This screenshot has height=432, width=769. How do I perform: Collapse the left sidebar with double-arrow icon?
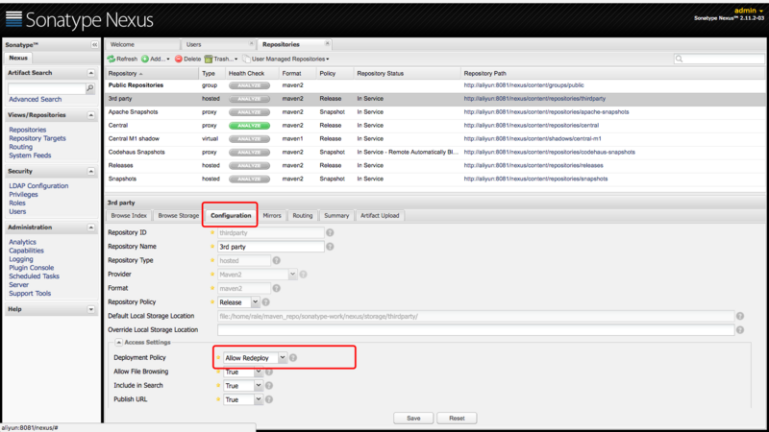click(x=94, y=45)
